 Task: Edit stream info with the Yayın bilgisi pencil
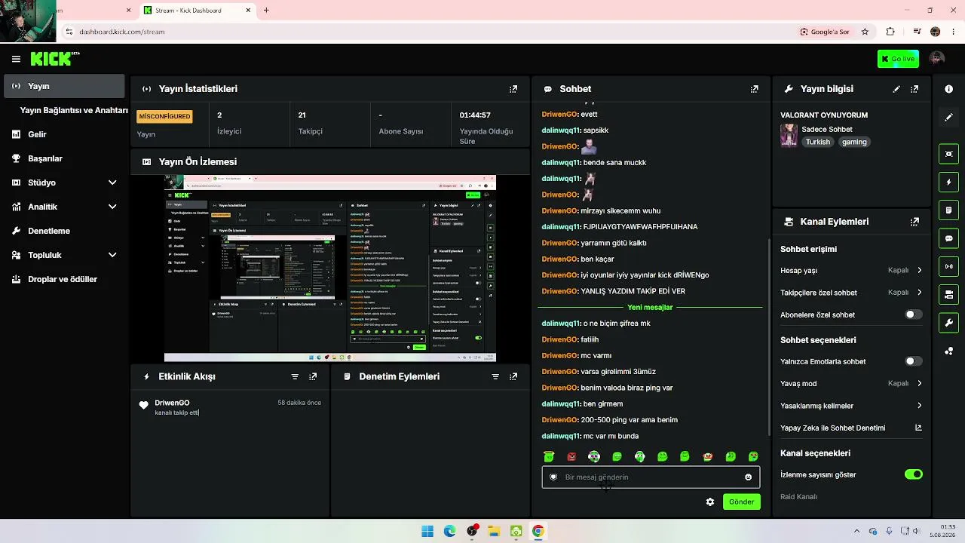[x=896, y=89]
